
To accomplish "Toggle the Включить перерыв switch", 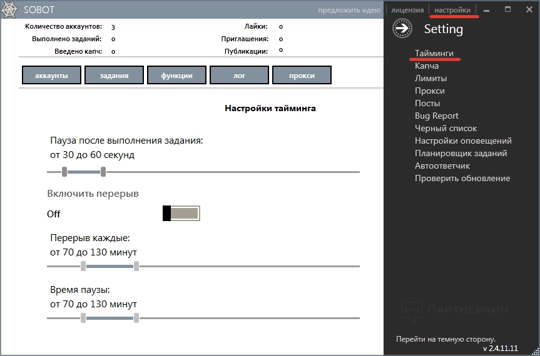I will pyautogui.click(x=181, y=214).
